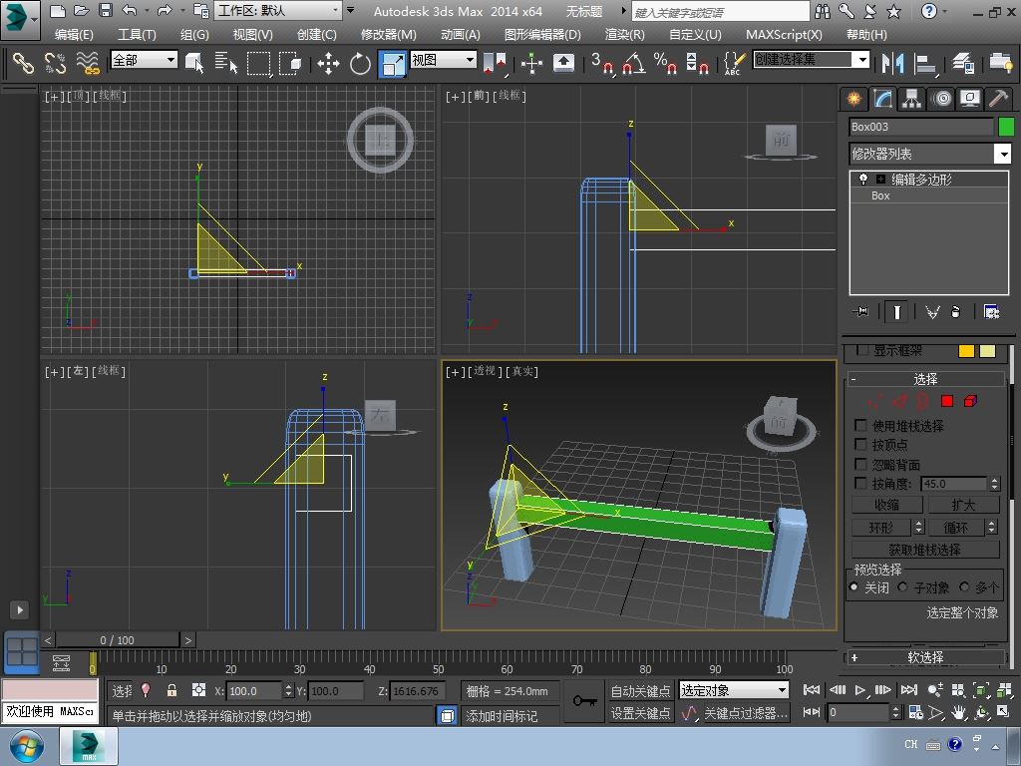The image size is (1021, 766).
Task: Check the 显示框架 checkbox
Action: tap(862, 350)
